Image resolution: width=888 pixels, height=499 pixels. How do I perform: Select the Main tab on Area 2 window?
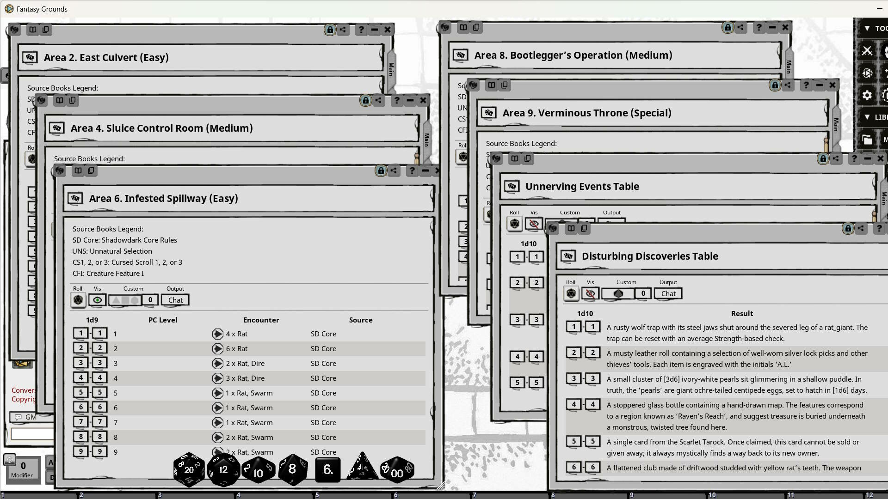point(391,69)
